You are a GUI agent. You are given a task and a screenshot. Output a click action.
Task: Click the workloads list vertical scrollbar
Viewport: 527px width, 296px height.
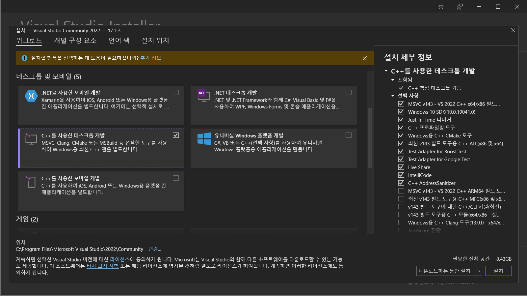pyautogui.click(x=370, y=137)
